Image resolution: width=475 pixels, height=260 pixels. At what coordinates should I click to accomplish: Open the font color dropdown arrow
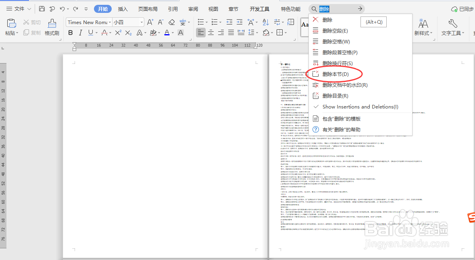173,33
